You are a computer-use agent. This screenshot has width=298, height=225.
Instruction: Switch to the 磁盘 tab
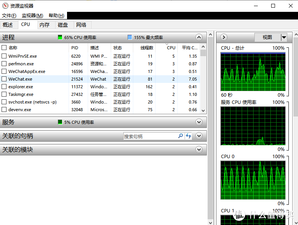coord(64,25)
